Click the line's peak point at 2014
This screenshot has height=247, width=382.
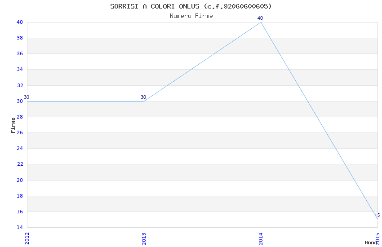coord(261,22)
